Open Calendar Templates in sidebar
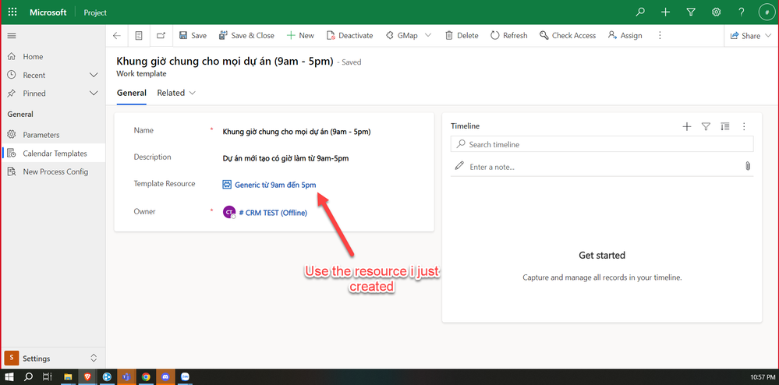Image resolution: width=779 pixels, height=385 pixels. click(53, 154)
